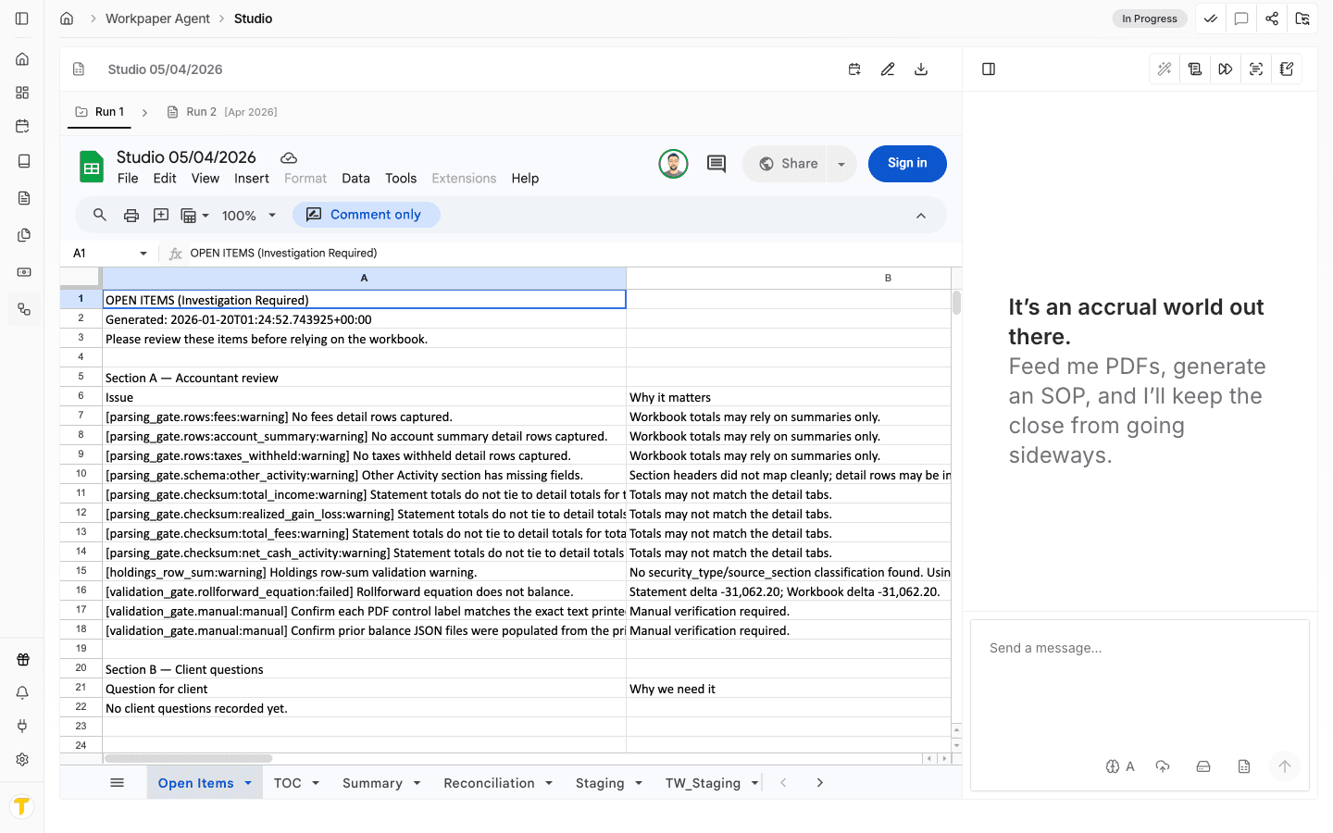Open the comments bubble icon in top bar
Image resolution: width=1333 pixels, height=833 pixels.
[1241, 19]
